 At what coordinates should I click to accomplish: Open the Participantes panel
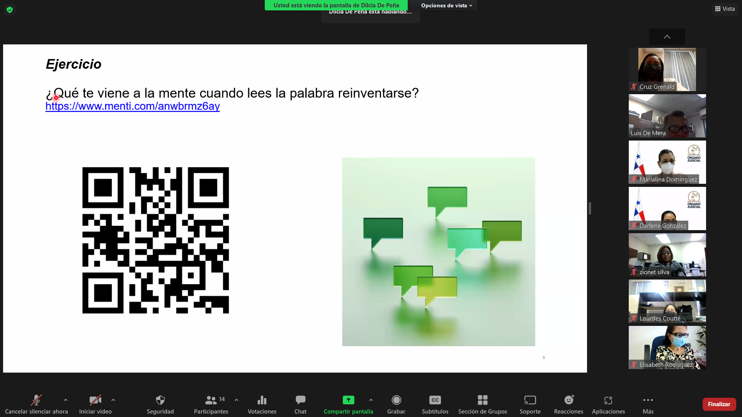tap(211, 404)
